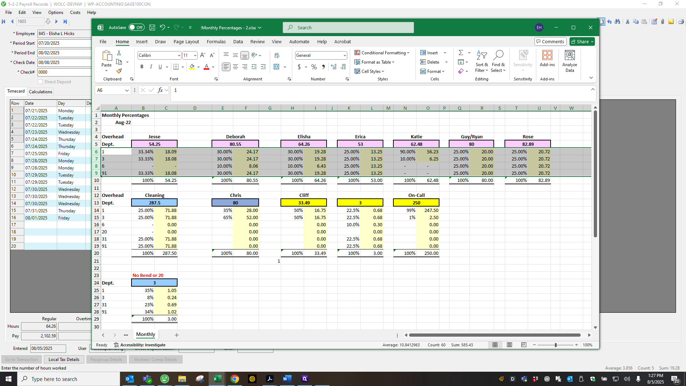The image size is (686, 386).
Task: Click the Align Right icon
Action: 245,67
